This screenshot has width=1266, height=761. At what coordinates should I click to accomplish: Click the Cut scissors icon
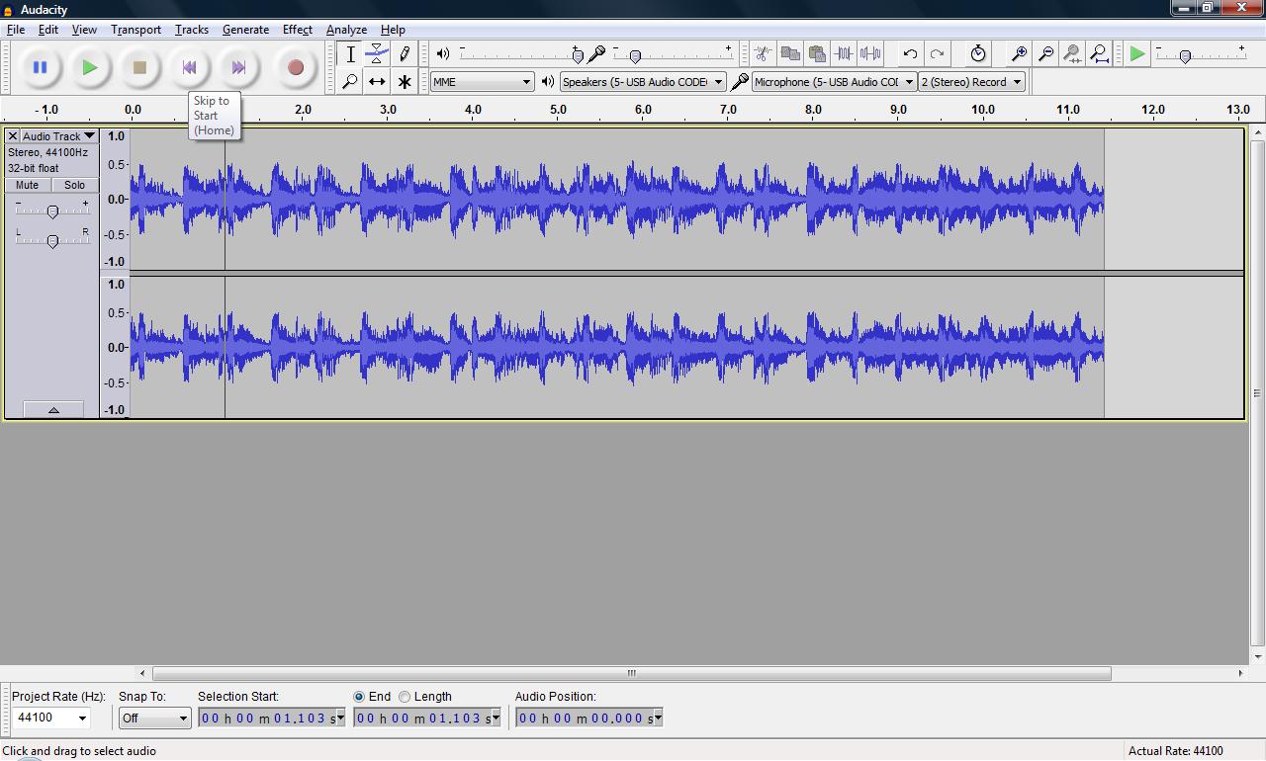[763, 54]
